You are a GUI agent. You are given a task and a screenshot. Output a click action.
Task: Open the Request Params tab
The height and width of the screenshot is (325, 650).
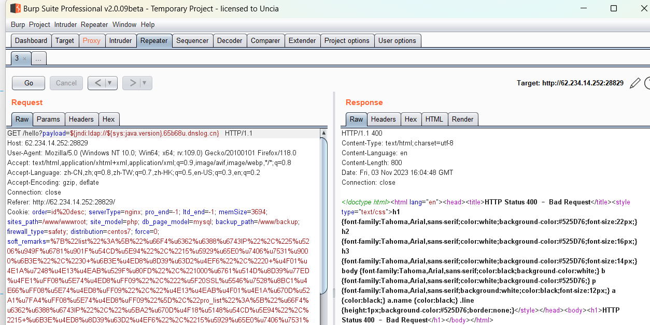pyautogui.click(x=49, y=119)
